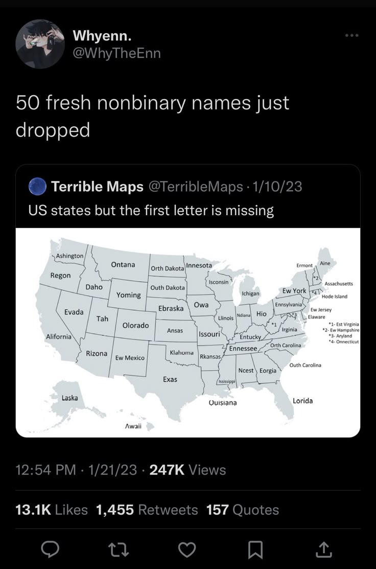View the 1,455 Retweets list

coord(147,510)
